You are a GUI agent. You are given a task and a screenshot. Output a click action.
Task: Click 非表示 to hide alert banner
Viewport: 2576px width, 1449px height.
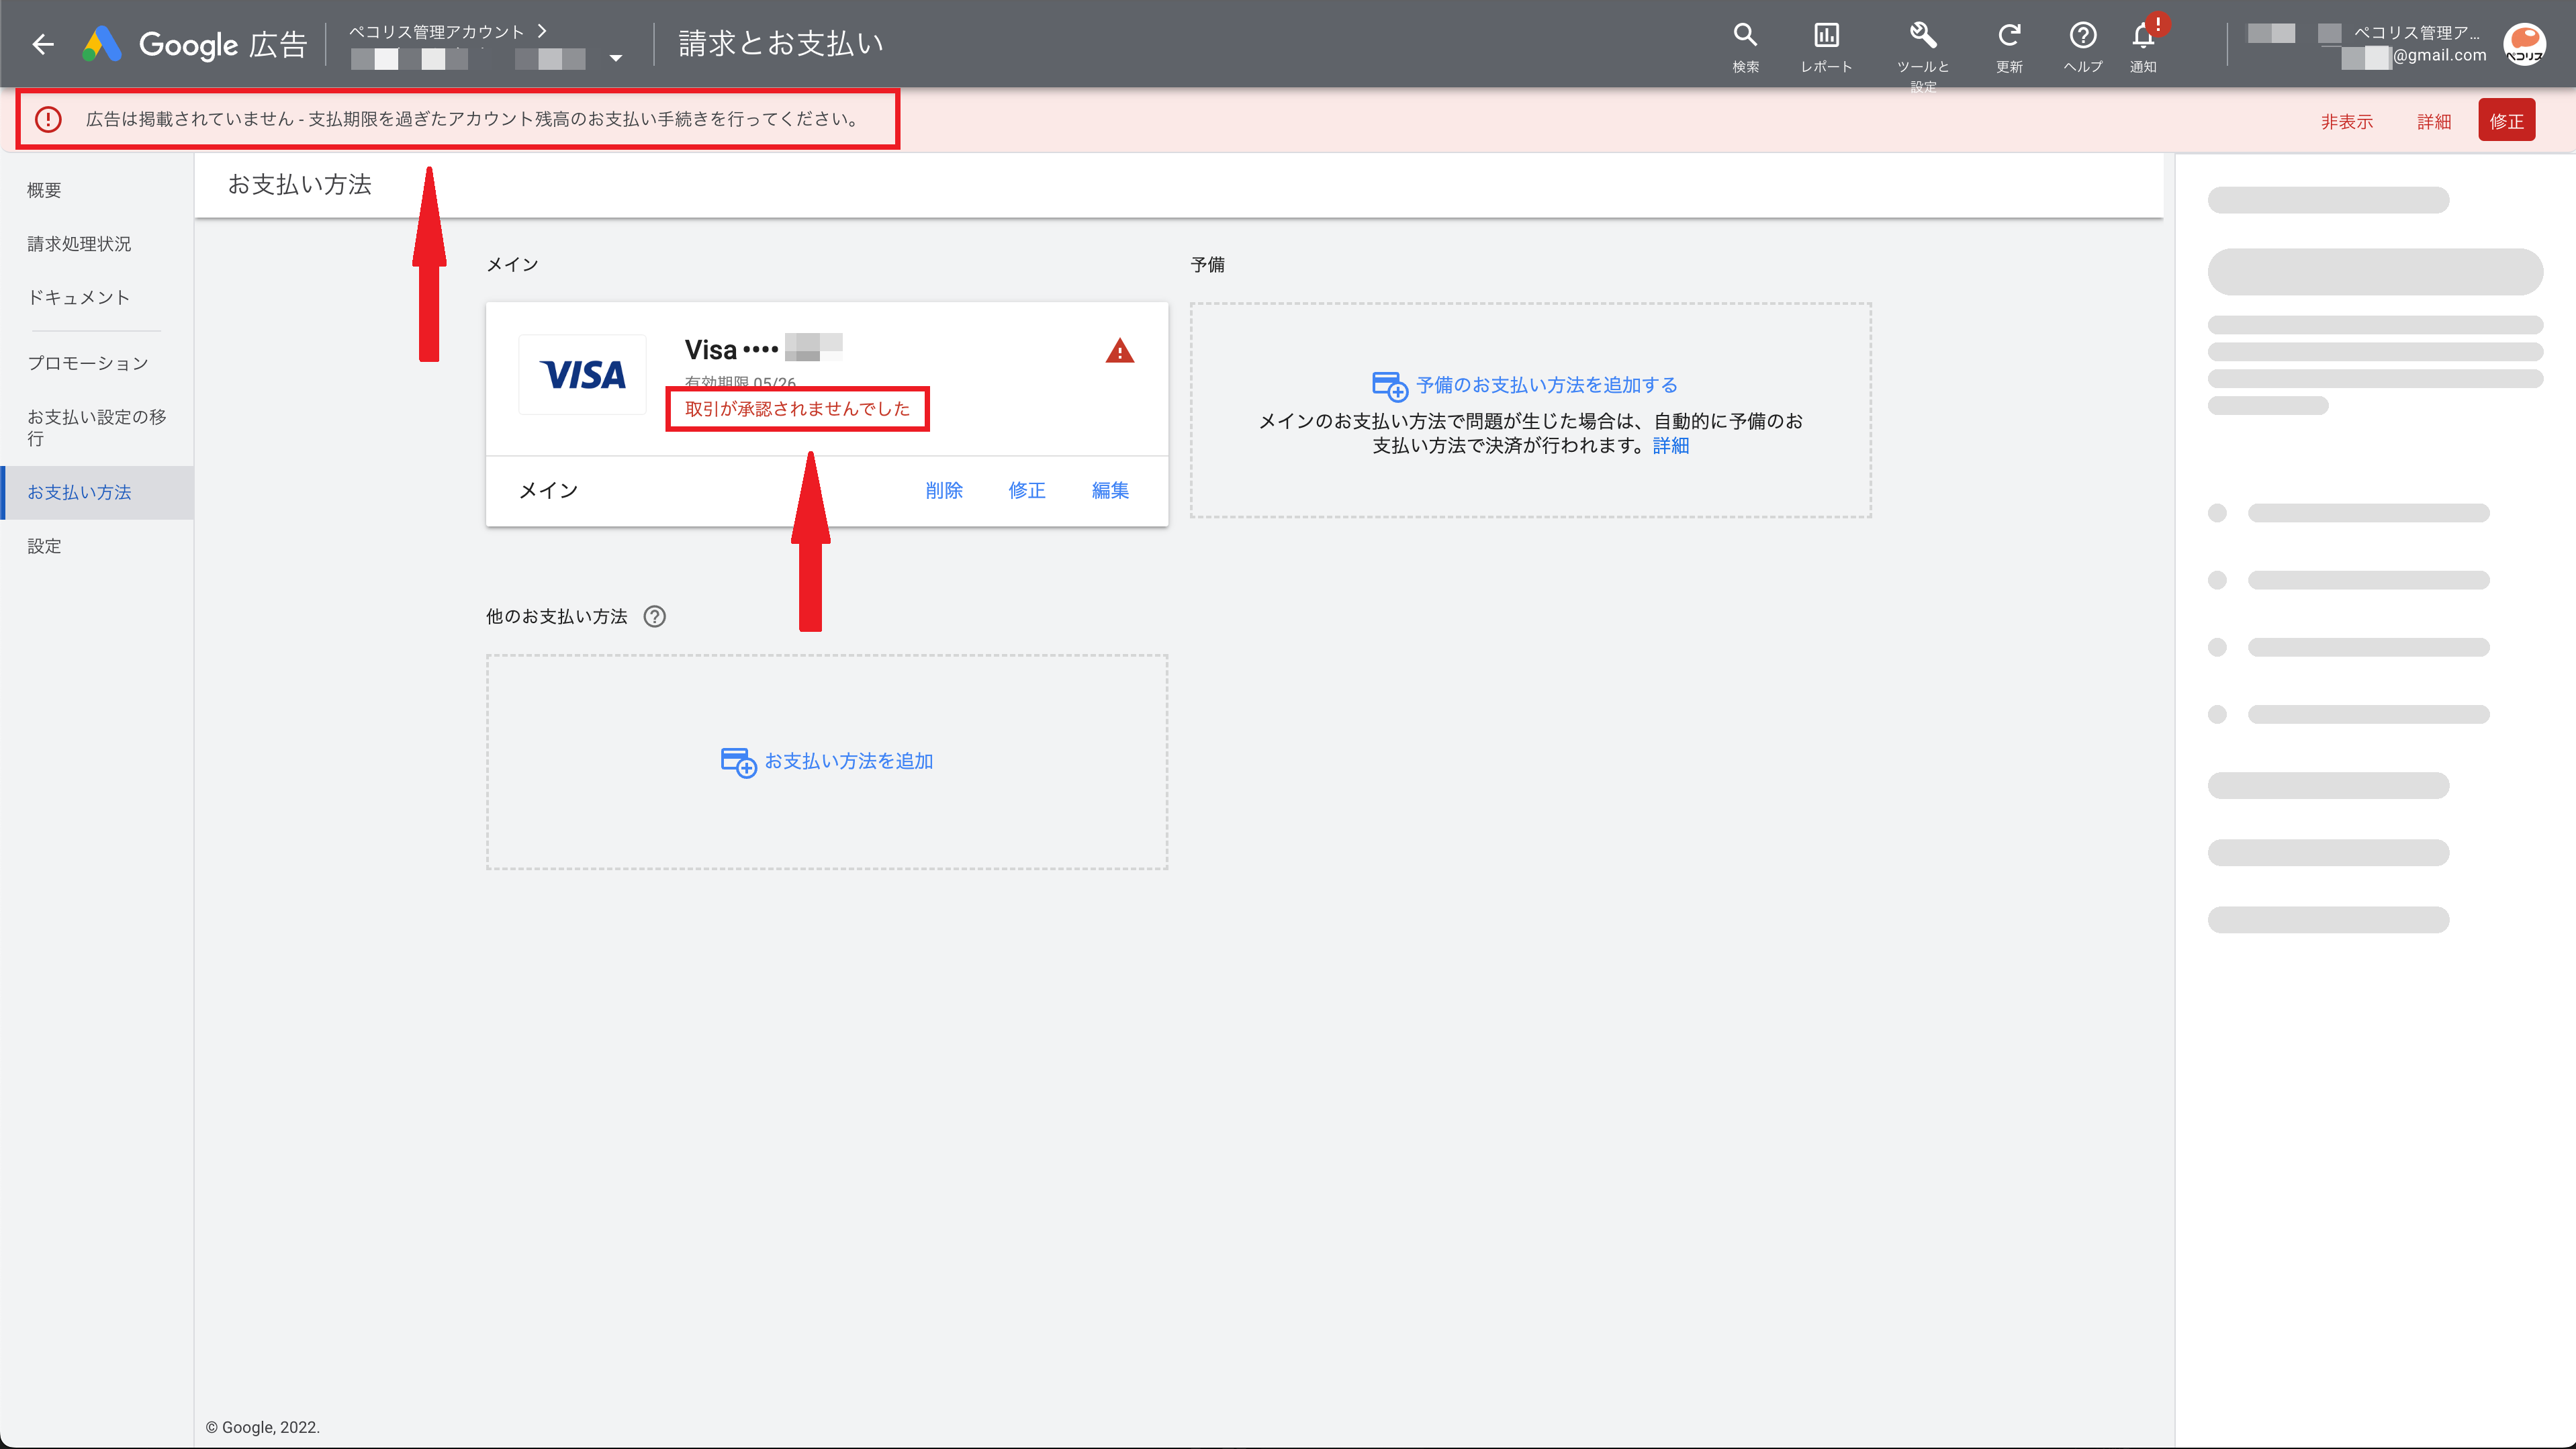coord(2346,121)
